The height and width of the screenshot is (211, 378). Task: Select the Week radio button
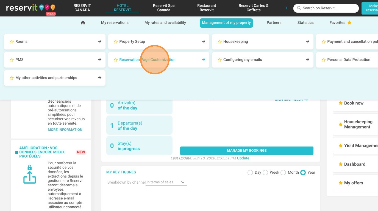(x=265, y=173)
